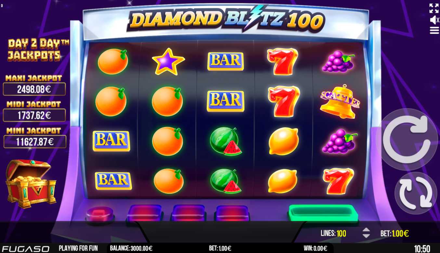440x253 pixels.
Task: Click the purple star symbol
Action: (x=168, y=61)
